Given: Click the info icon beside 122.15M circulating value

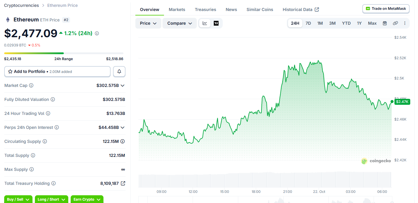Looking at the screenshot, I should point(123,141).
